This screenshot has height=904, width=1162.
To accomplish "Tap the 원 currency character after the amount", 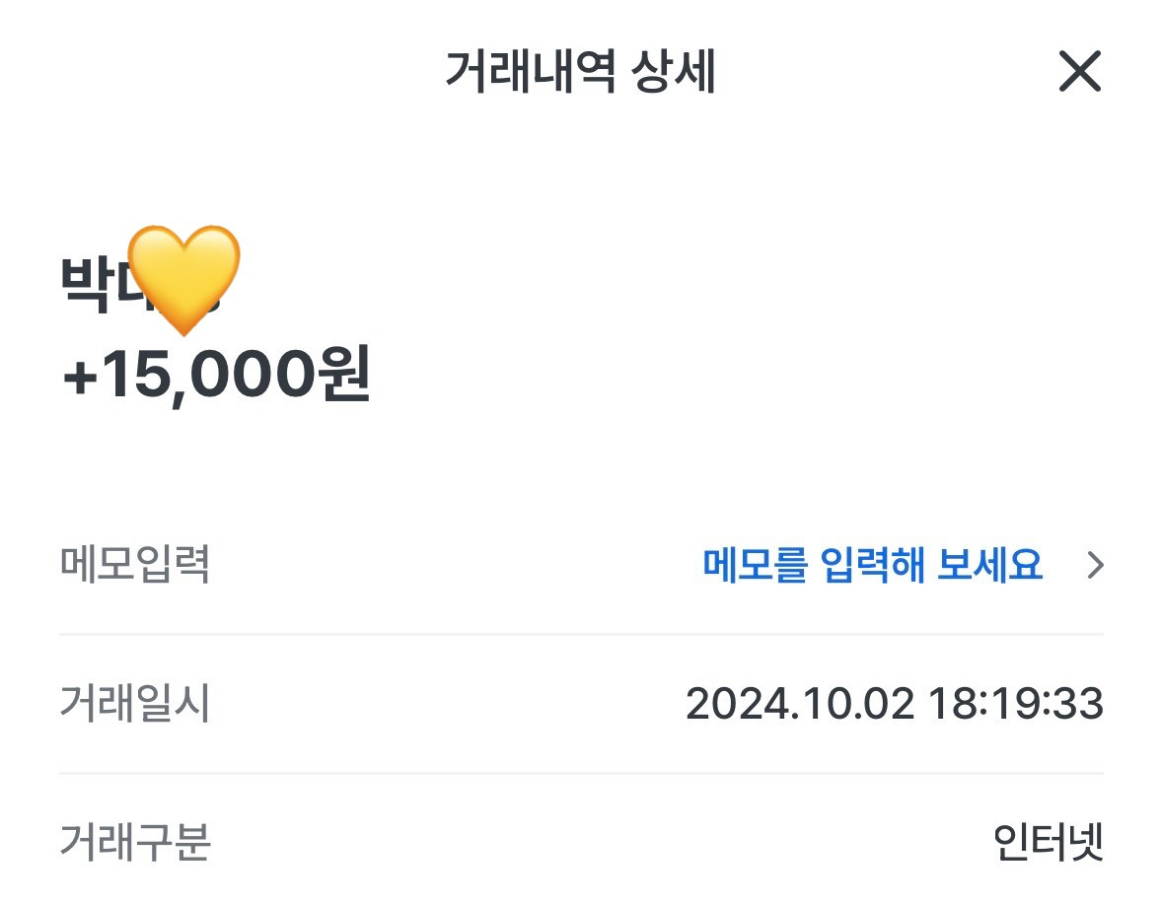I will pos(343,373).
